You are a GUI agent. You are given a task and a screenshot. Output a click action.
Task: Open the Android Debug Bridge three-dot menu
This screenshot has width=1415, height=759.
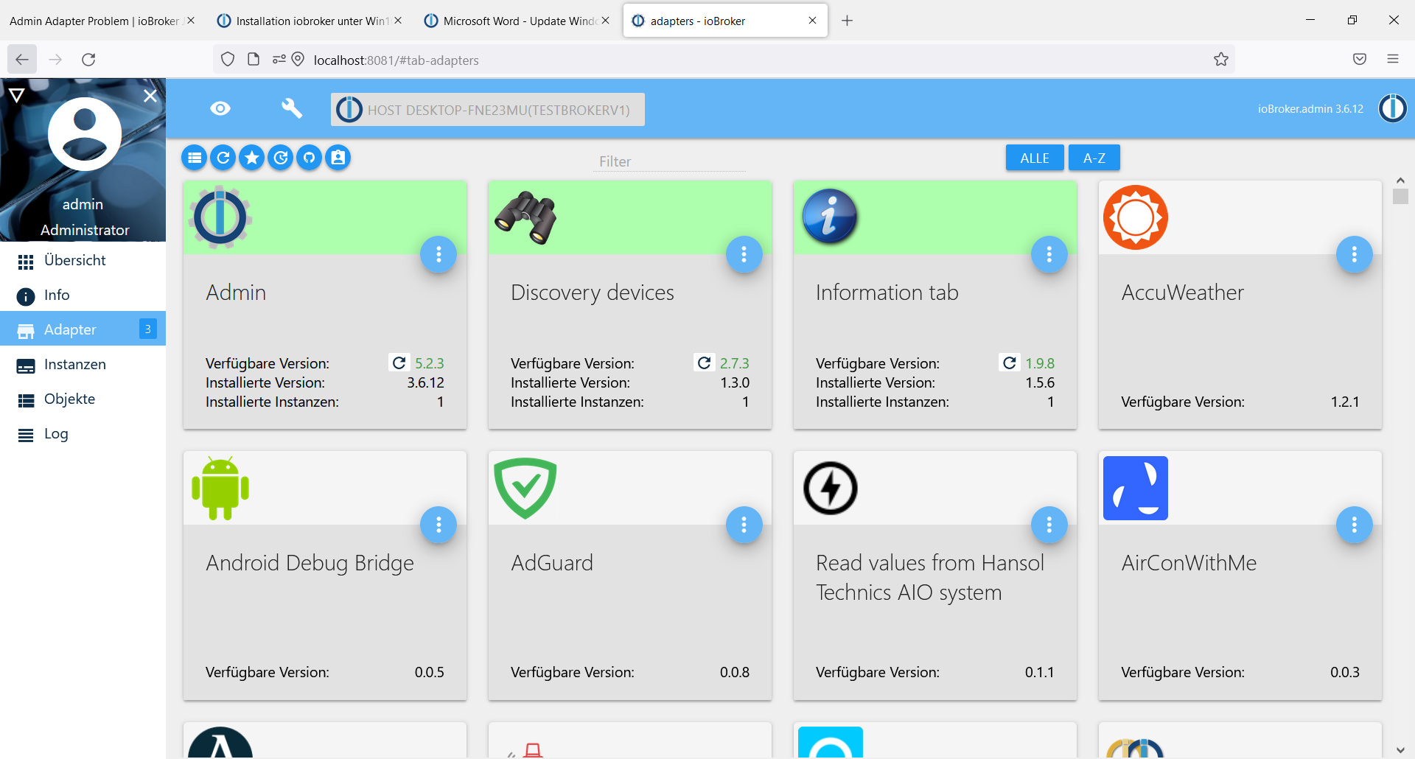(x=439, y=525)
